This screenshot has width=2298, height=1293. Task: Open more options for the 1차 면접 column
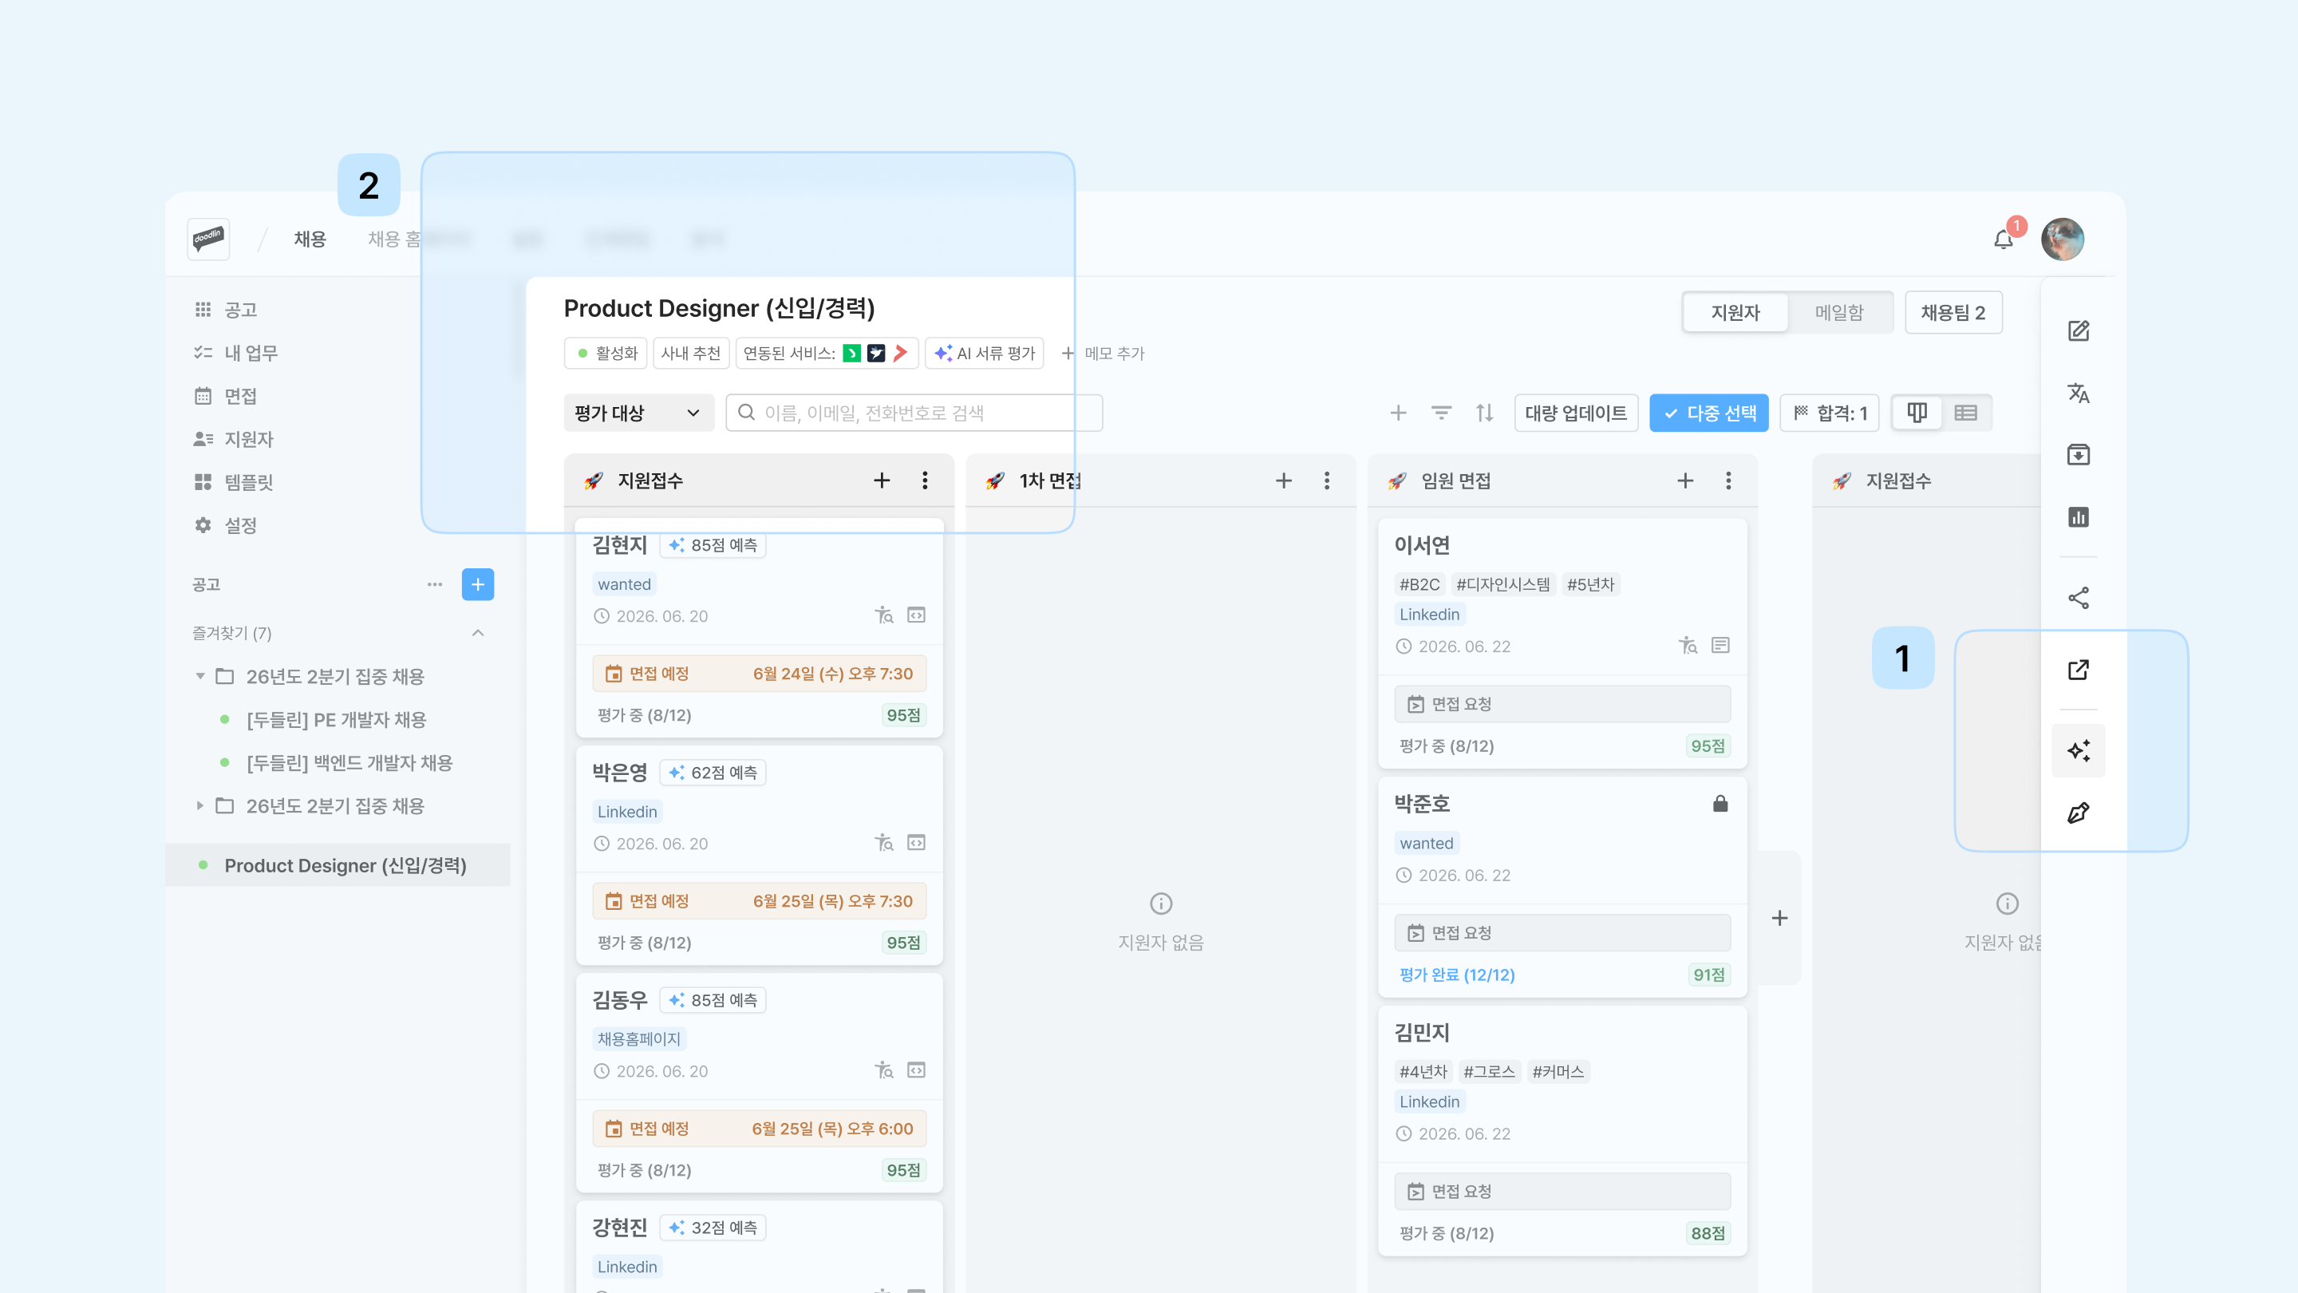(1328, 481)
